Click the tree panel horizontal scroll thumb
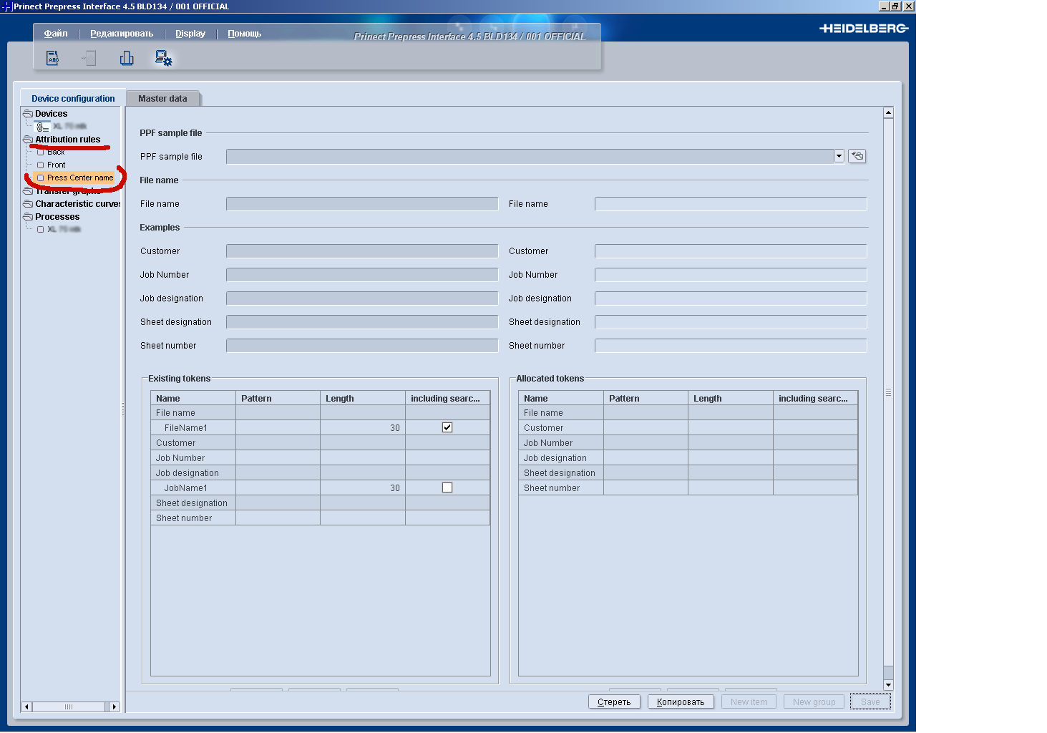 [x=69, y=707]
